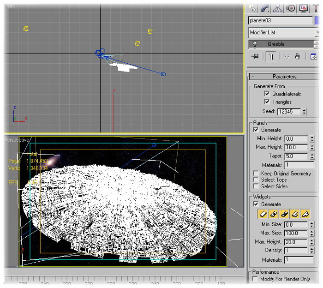Enable Modify For Render Only

[x=256, y=279]
